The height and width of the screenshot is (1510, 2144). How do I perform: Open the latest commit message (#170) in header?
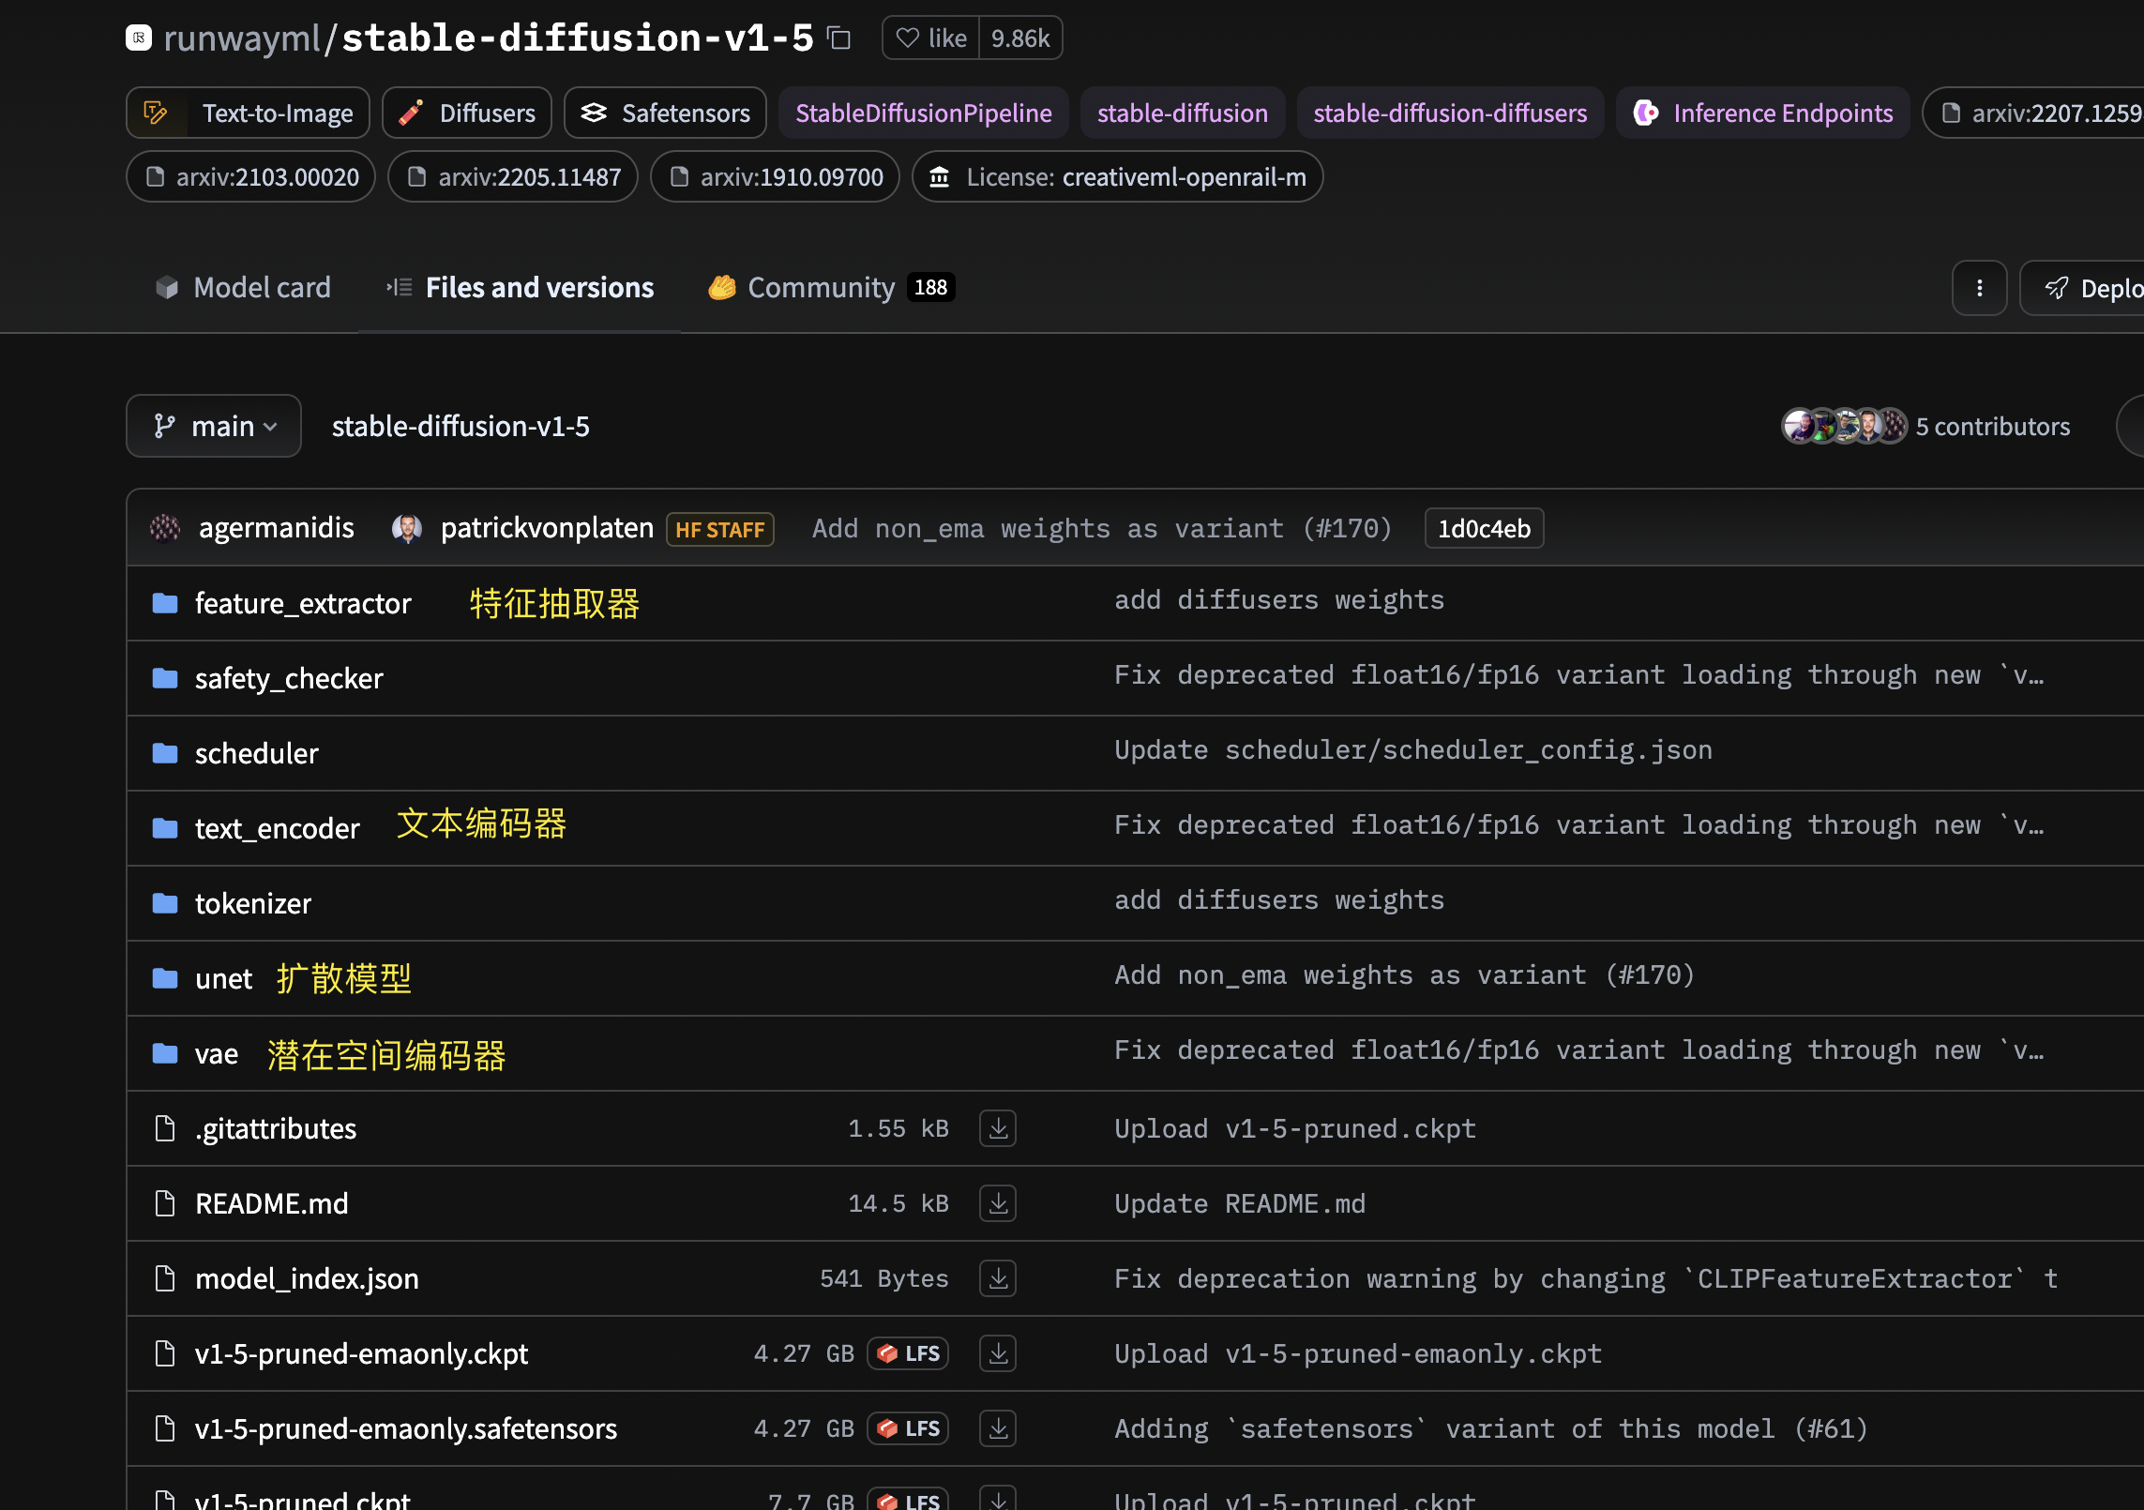click(x=1102, y=528)
